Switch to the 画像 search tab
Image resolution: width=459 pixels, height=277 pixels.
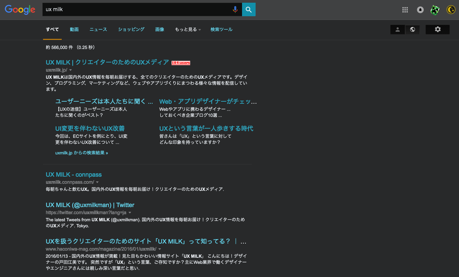(160, 29)
